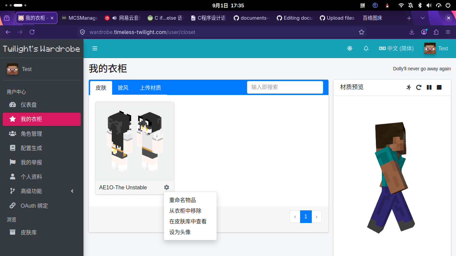Expand 高级功能 sidebar section
The image size is (456, 256).
pyautogui.click(x=42, y=191)
